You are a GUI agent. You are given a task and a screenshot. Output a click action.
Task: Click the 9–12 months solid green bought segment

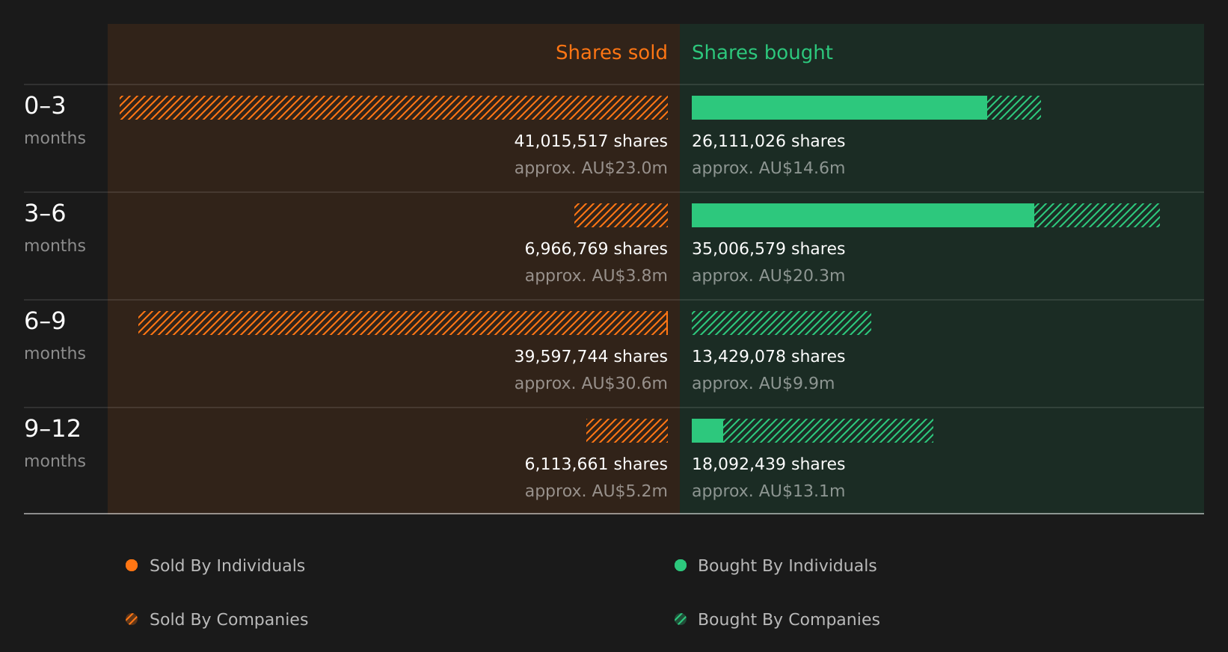[707, 431]
